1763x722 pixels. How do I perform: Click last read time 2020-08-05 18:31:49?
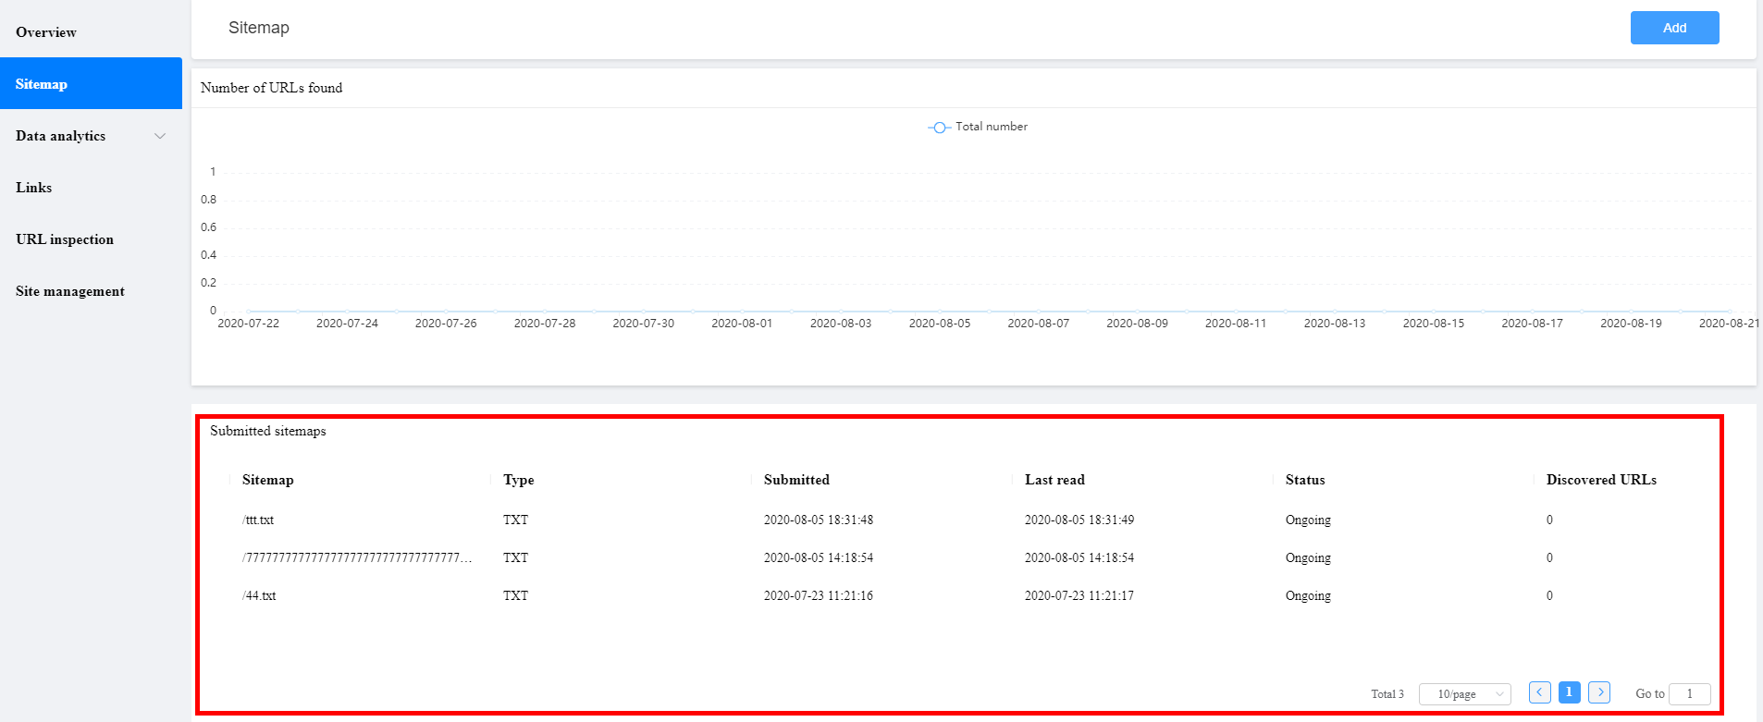pyautogui.click(x=1079, y=520)
